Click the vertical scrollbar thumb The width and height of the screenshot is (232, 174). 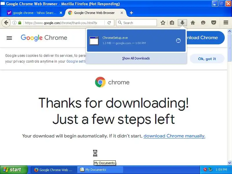click(229, 47)
